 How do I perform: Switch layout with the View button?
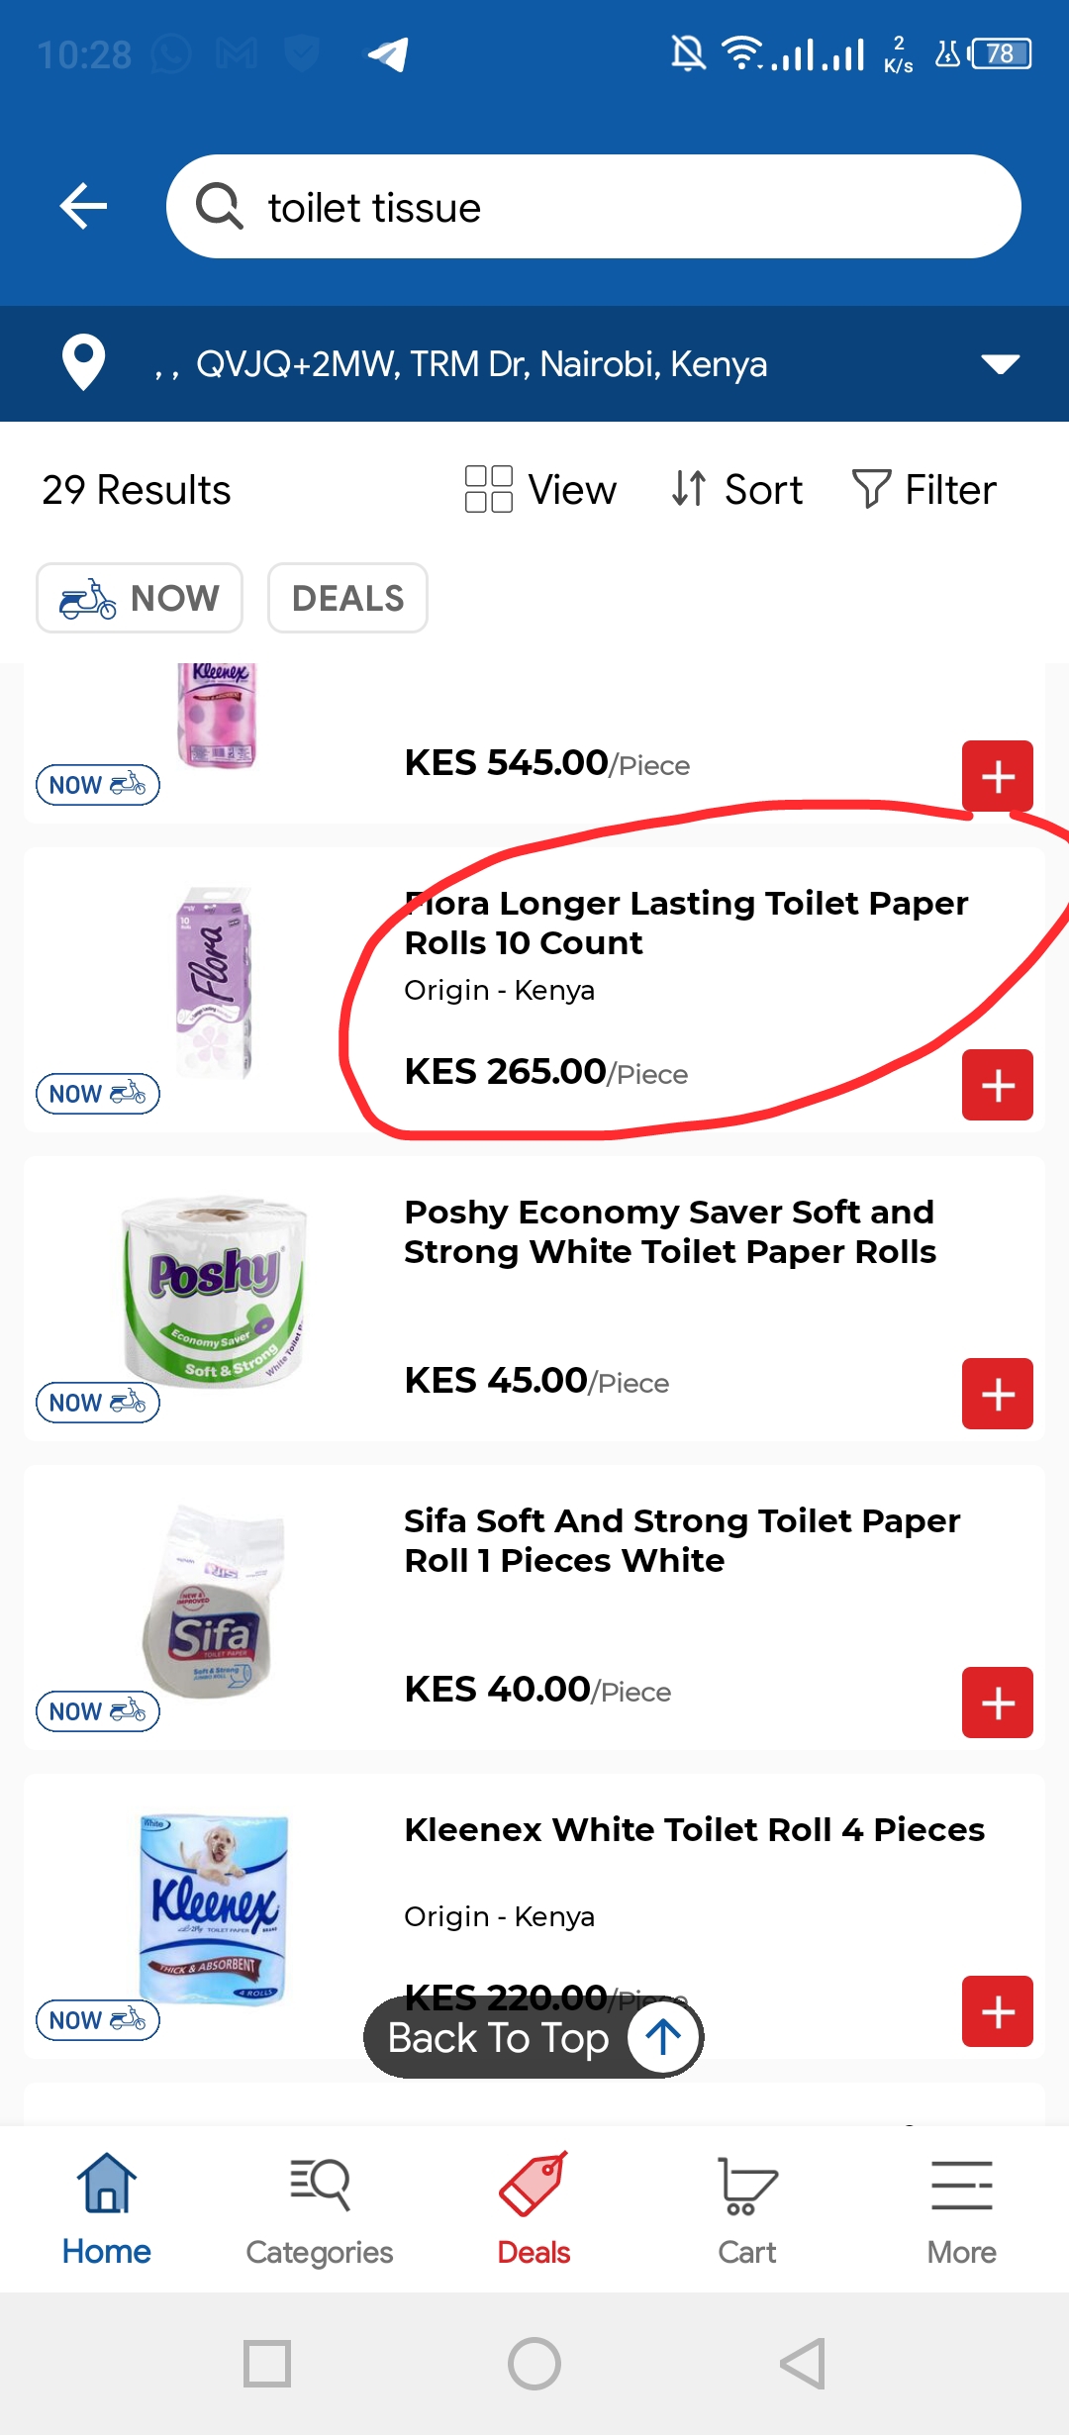coord(541,490)
